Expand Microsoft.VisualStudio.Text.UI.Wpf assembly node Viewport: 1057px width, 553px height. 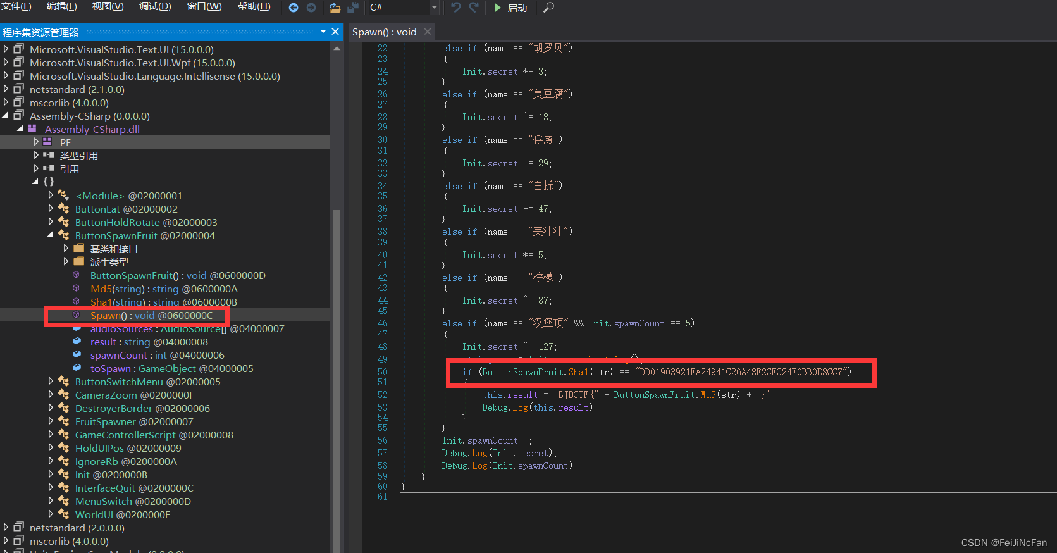(6, 62)
